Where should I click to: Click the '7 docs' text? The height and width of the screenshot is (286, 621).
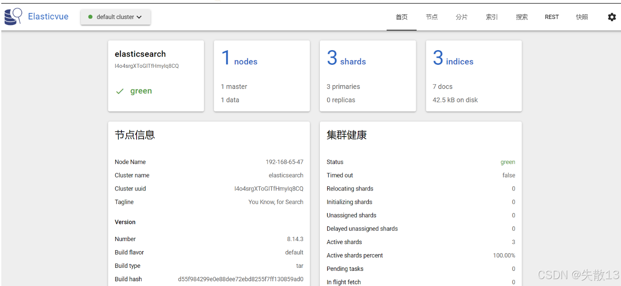click(x=443, y=86)
